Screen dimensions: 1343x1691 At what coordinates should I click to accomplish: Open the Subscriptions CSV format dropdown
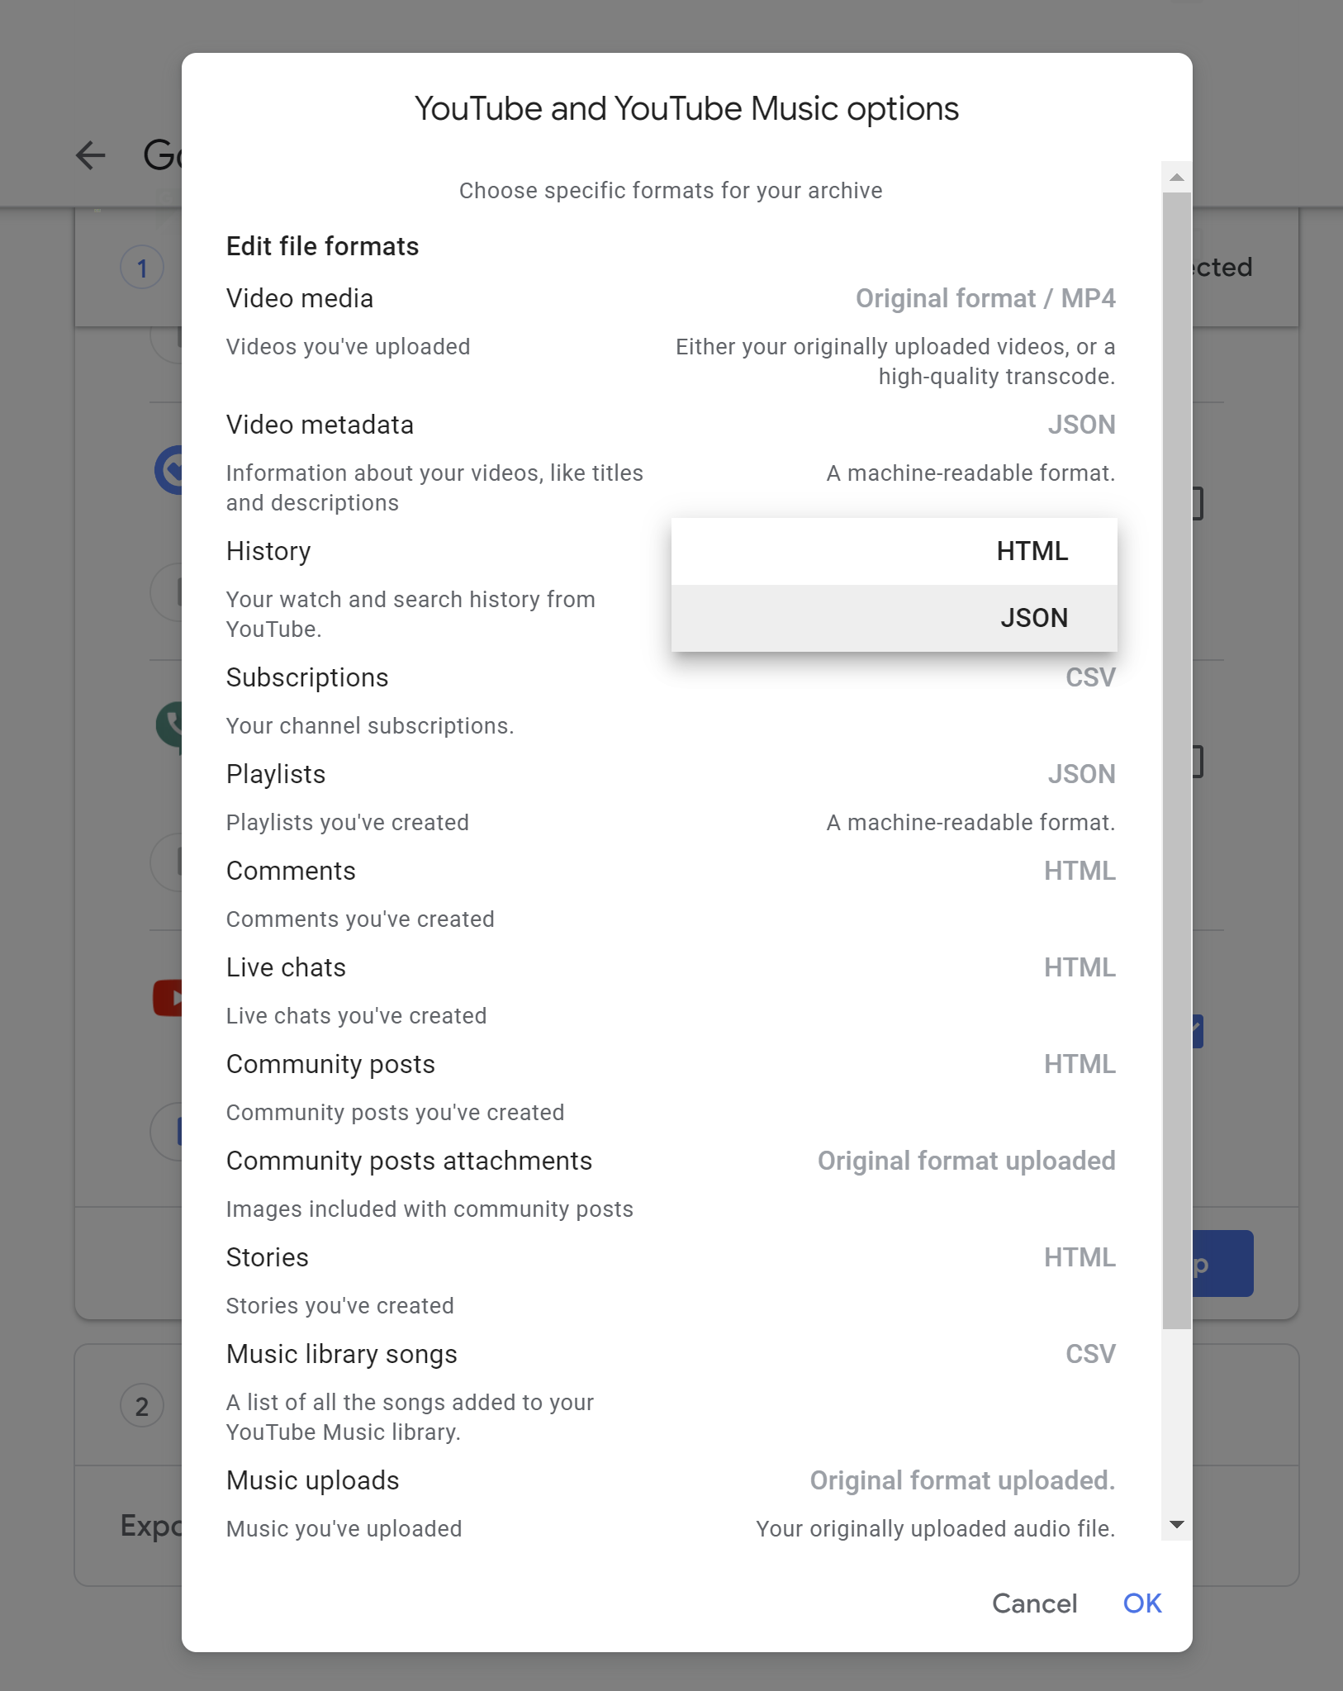[x=1090, y=677]
